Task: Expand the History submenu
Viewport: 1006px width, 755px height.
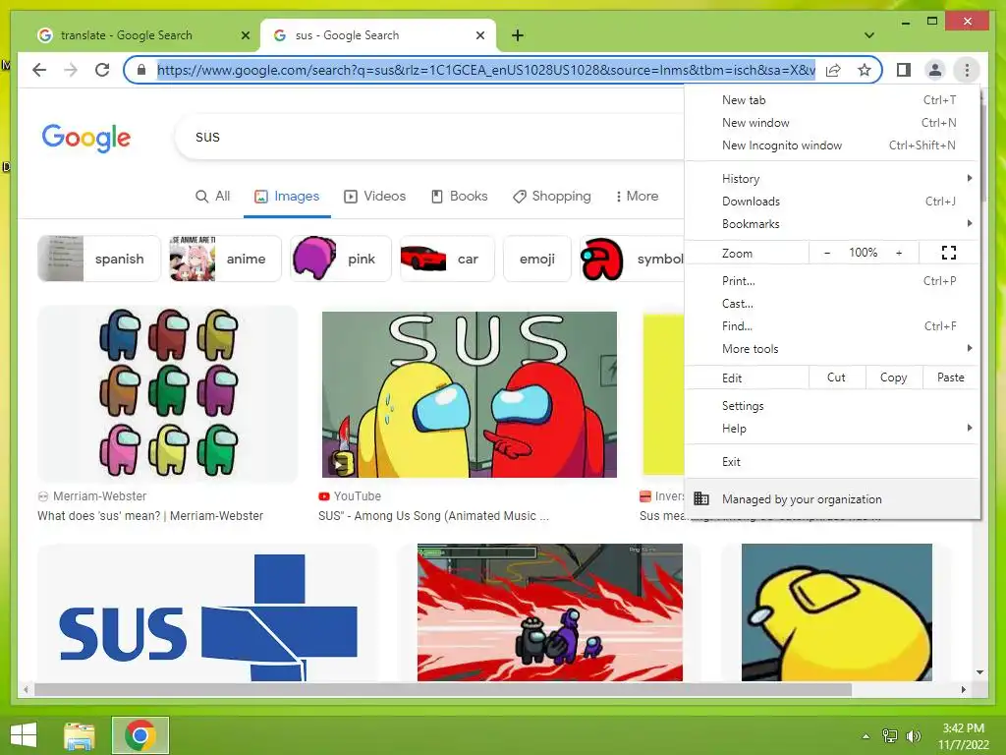Action: click(x=832, y=179)
